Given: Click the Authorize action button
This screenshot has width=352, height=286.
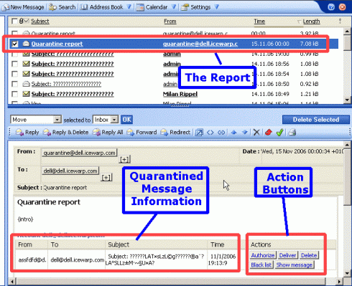Looking at the screenshot, I should tap(263, 255).
